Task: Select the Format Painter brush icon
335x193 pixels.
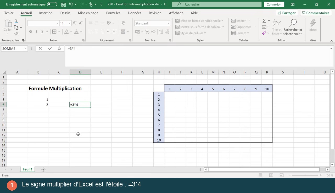Action: (16, 34)
